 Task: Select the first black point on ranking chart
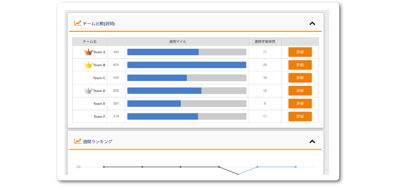104,167
